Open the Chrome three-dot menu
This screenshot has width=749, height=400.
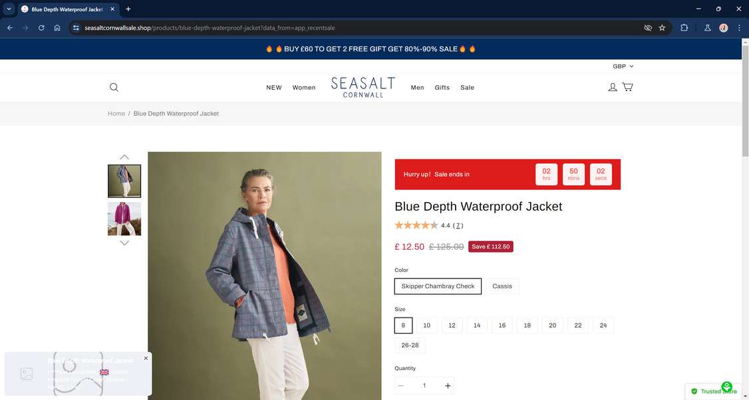pos(739,28)
